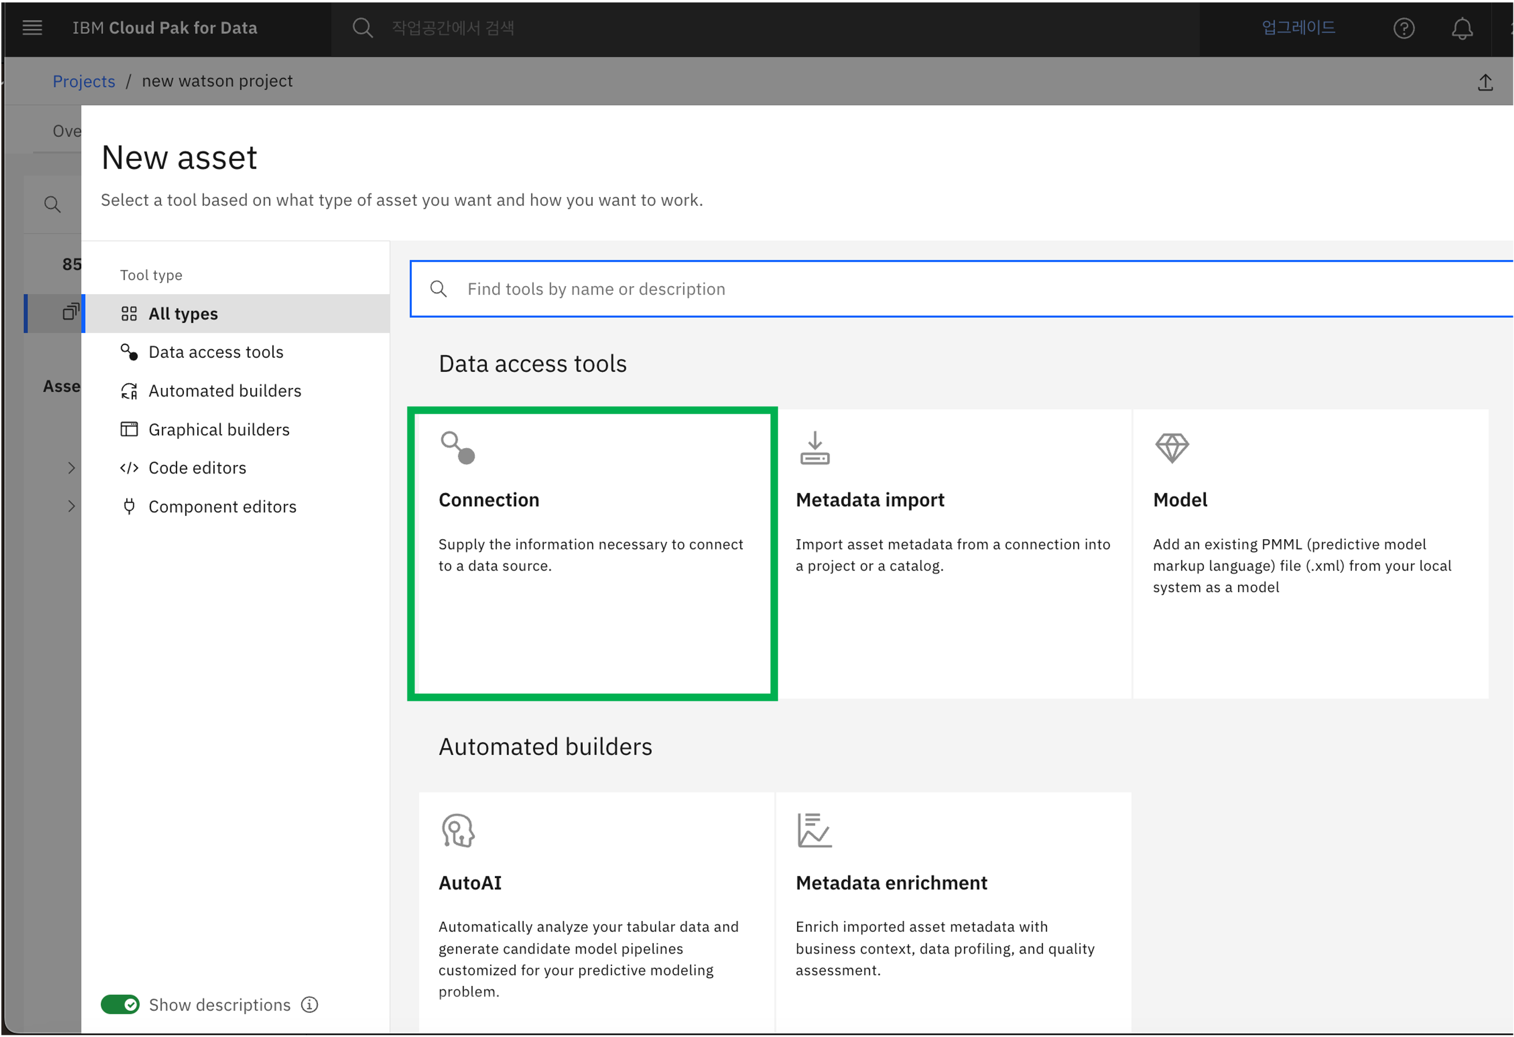Click the global search magnifier icon
The width and height of the screenshot is (1514, 1037).
362,28
